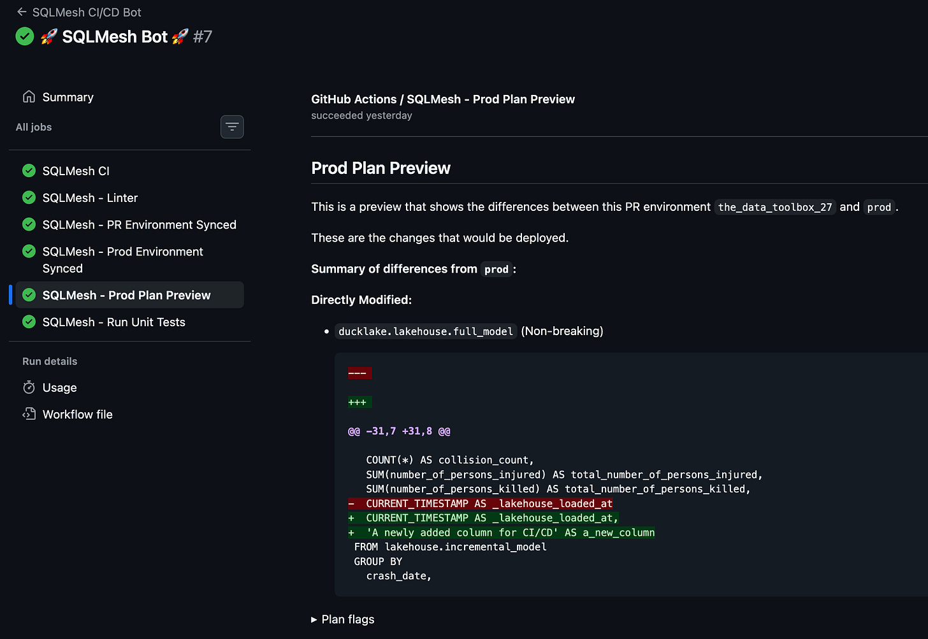
Task: Click check icon beside Prod Plan Preview
Action: [29, 295]
